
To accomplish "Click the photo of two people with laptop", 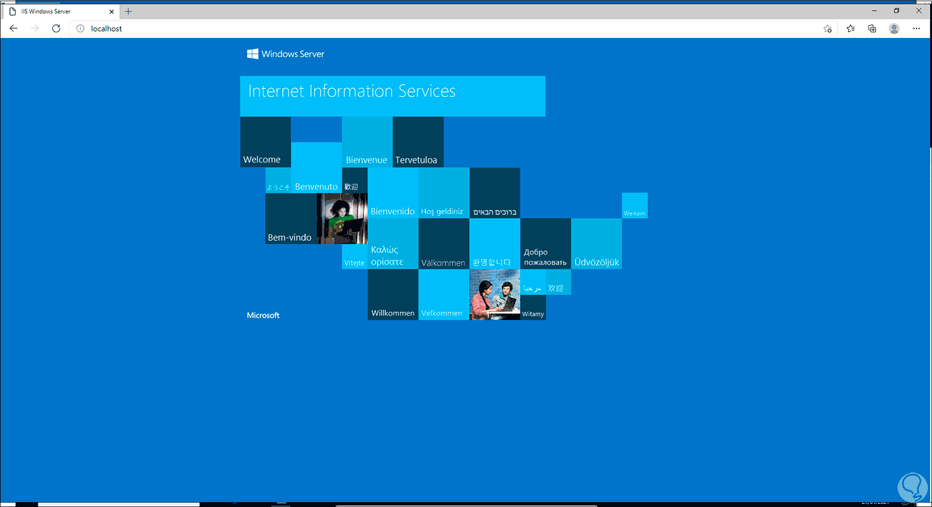I will [x=495, y=295].
